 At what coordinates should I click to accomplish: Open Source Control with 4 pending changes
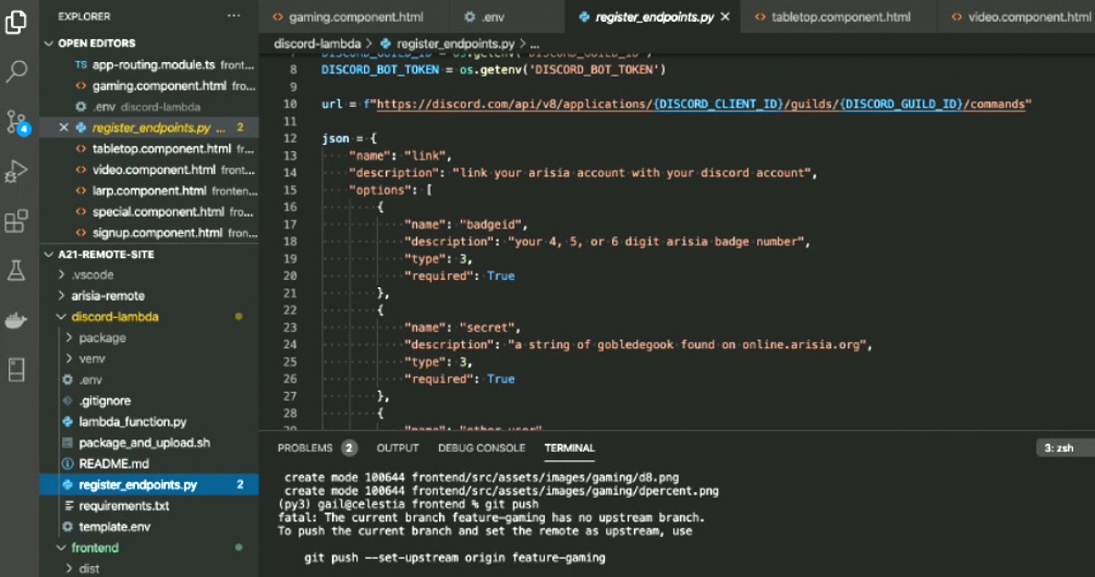tap(16, 121)
